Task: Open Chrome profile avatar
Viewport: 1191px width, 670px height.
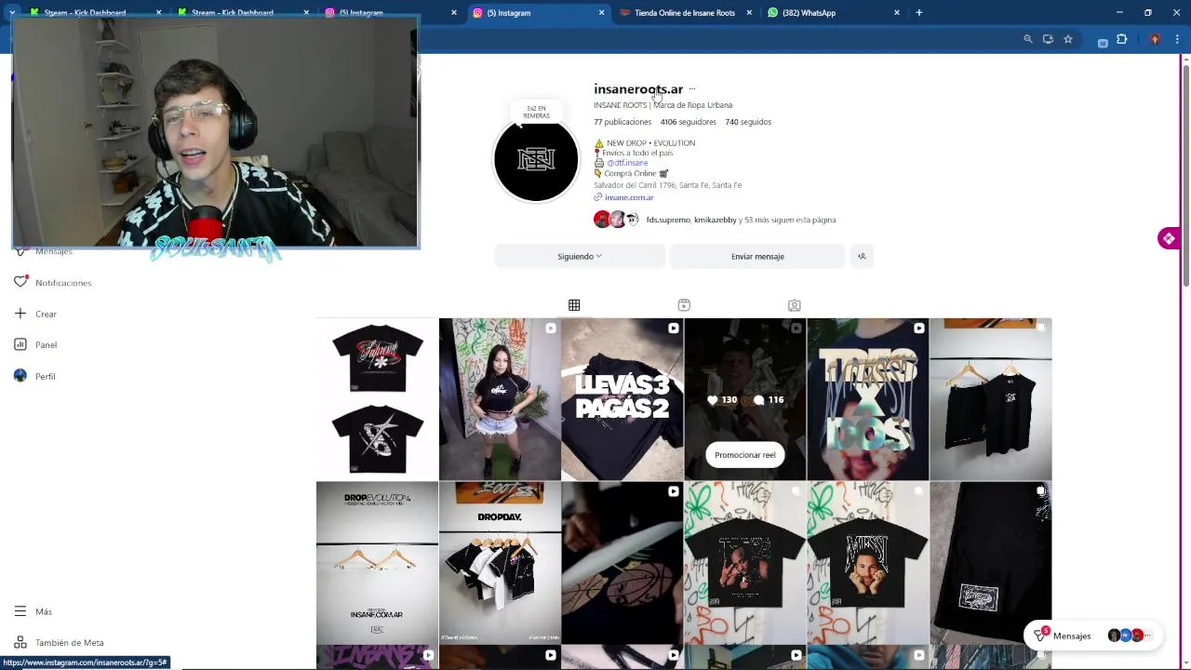Action: pyautogui.click(x=1155, y=39)
